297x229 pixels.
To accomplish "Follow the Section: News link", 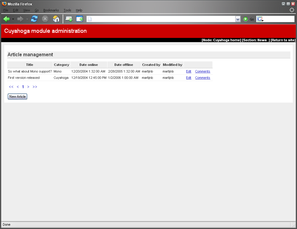I will click(x=256, y=40).
